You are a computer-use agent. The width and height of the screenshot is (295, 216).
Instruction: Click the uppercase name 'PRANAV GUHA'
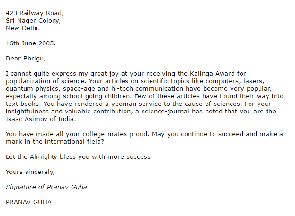[x=28, y=202]
